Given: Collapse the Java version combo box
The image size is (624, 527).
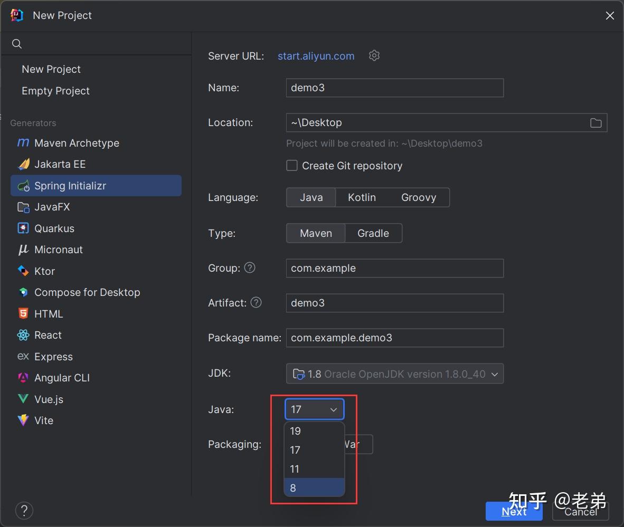Looking at the screenshot, I should click(314, 409).
